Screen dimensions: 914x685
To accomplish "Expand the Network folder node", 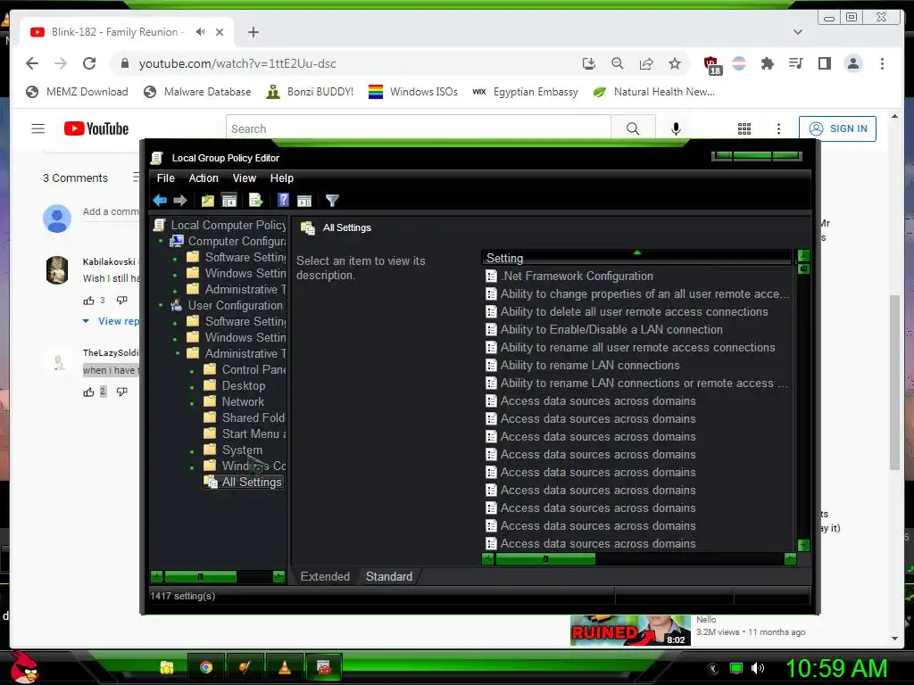I will point(193,402).
